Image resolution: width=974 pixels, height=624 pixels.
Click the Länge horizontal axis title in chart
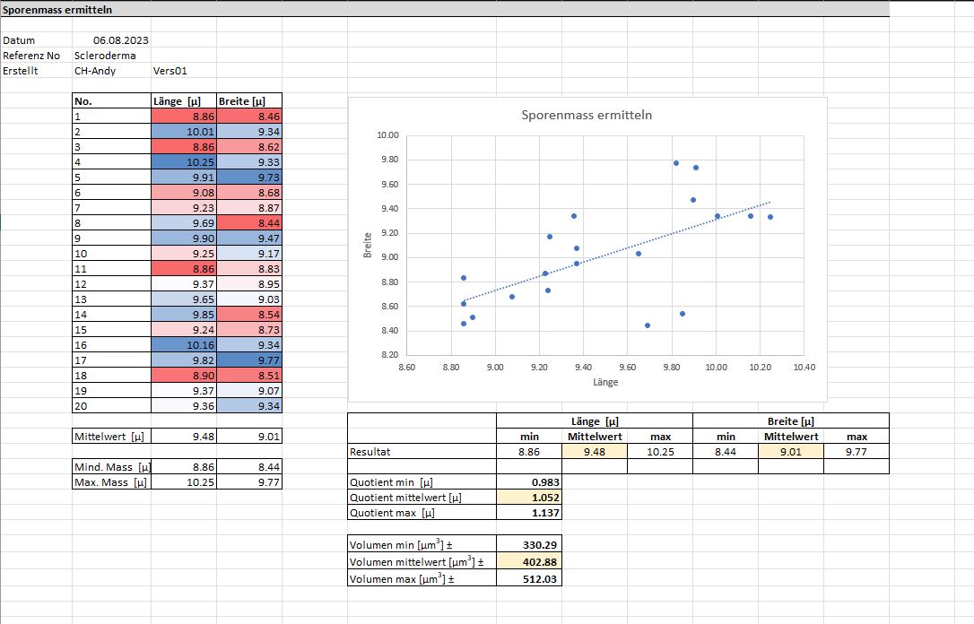point(604,382)
